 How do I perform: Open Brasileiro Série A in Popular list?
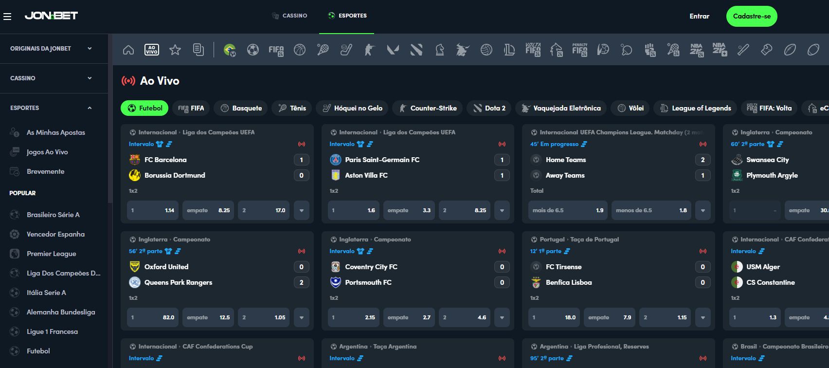53,215
